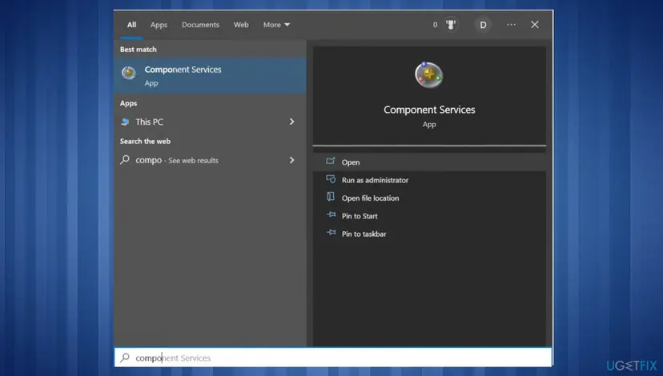Expand This PC result arrow
Viewport: 663px width, 376px height.
pyautogui.click(x=291, y=122)
